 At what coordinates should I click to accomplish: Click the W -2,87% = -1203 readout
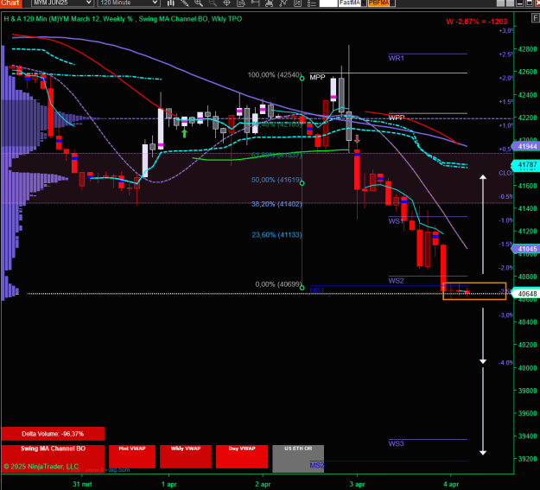[476, 22]
